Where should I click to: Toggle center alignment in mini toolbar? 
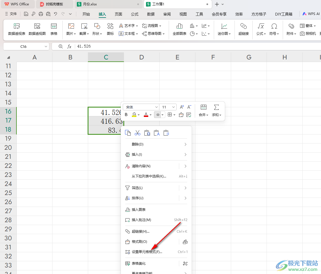point(158,115)
